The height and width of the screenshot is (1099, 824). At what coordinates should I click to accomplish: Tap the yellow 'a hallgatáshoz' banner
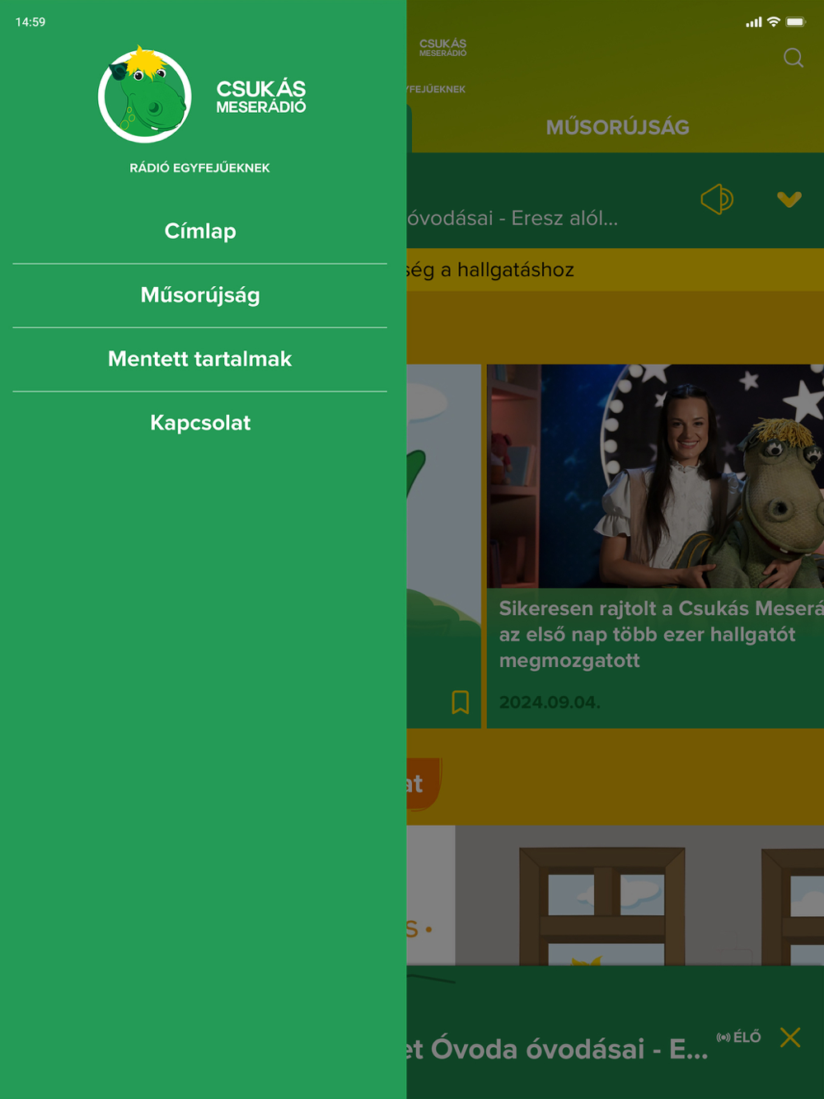615,270
